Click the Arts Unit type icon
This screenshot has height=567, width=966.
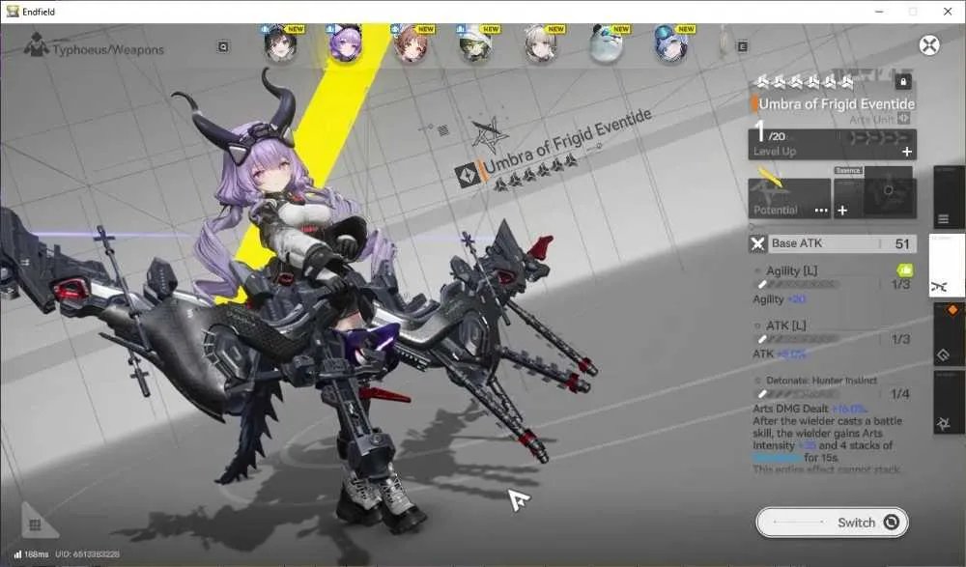pyautogui.click(x=904, y=119)
